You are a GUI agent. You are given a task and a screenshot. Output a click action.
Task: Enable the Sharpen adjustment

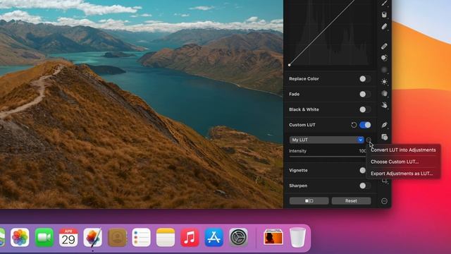click(x=365, y=186)
